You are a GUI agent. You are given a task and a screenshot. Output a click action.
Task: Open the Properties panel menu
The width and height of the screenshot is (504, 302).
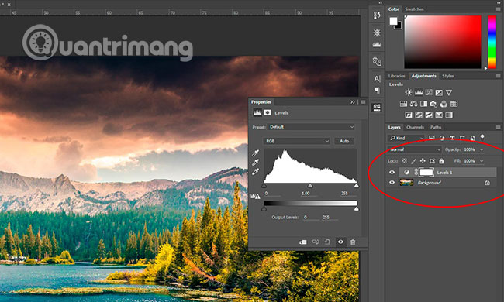[x=363, y=101]
